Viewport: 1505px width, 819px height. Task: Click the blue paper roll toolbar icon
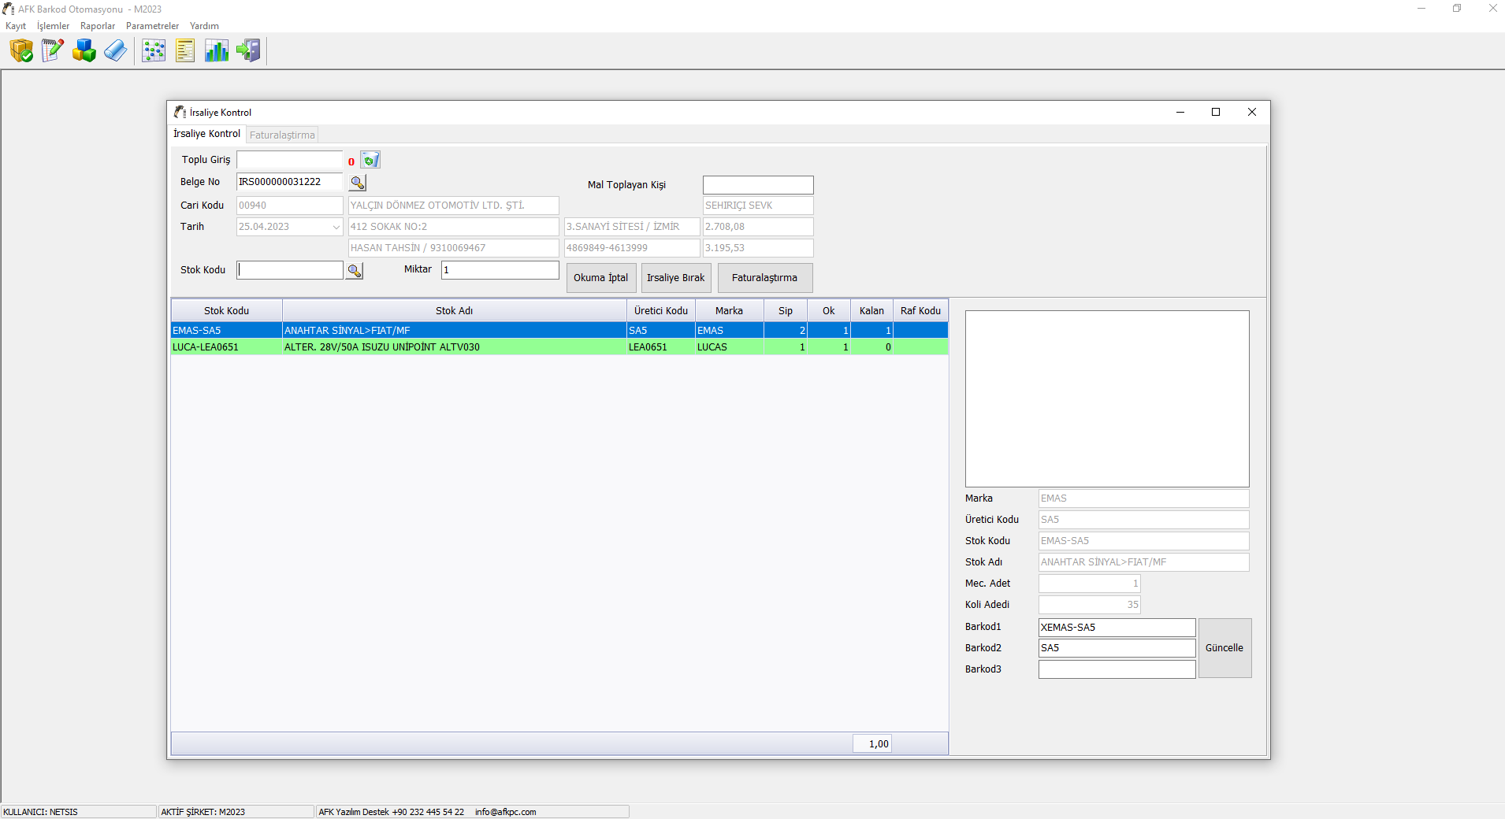(116, 51)
